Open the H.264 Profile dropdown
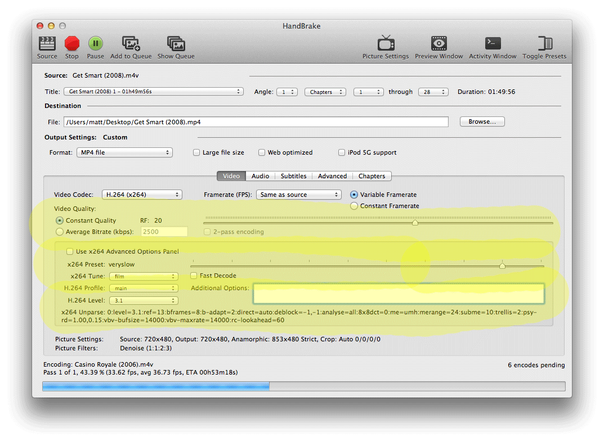The image size is (604, 442). pyautogui.click(x=144, y=288)
